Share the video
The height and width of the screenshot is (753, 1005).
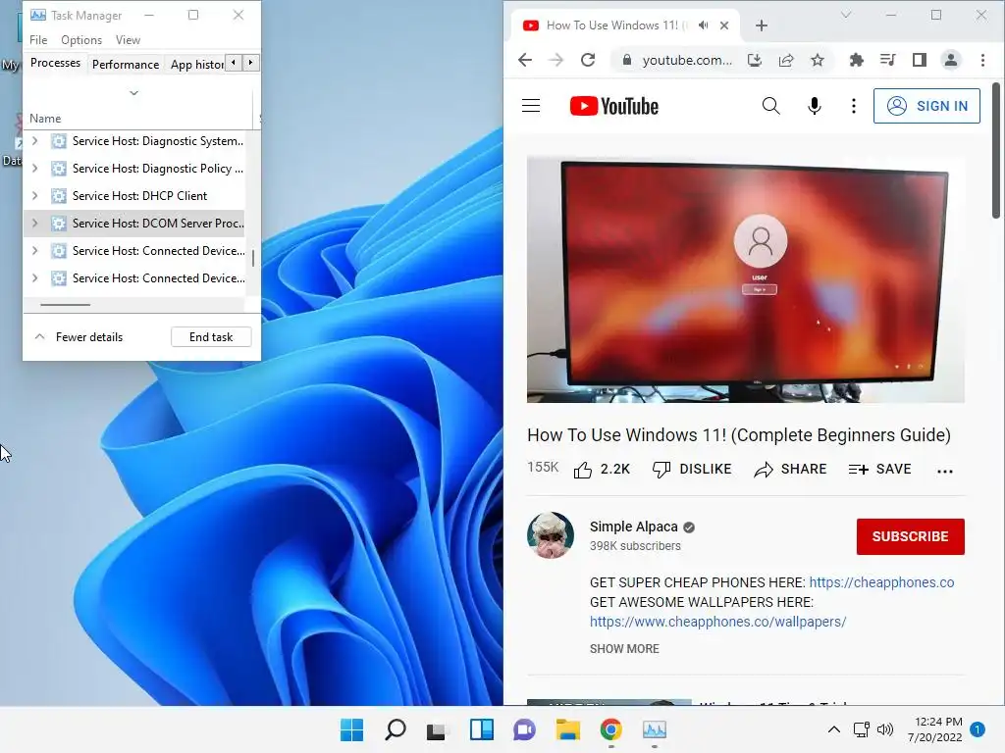coord(790,470)
